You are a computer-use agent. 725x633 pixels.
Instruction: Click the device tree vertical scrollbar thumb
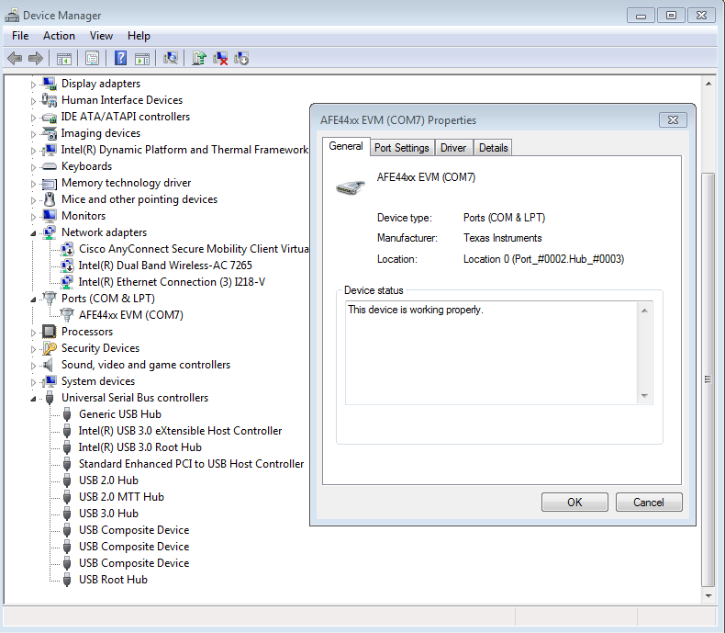(x=708, y=379)
